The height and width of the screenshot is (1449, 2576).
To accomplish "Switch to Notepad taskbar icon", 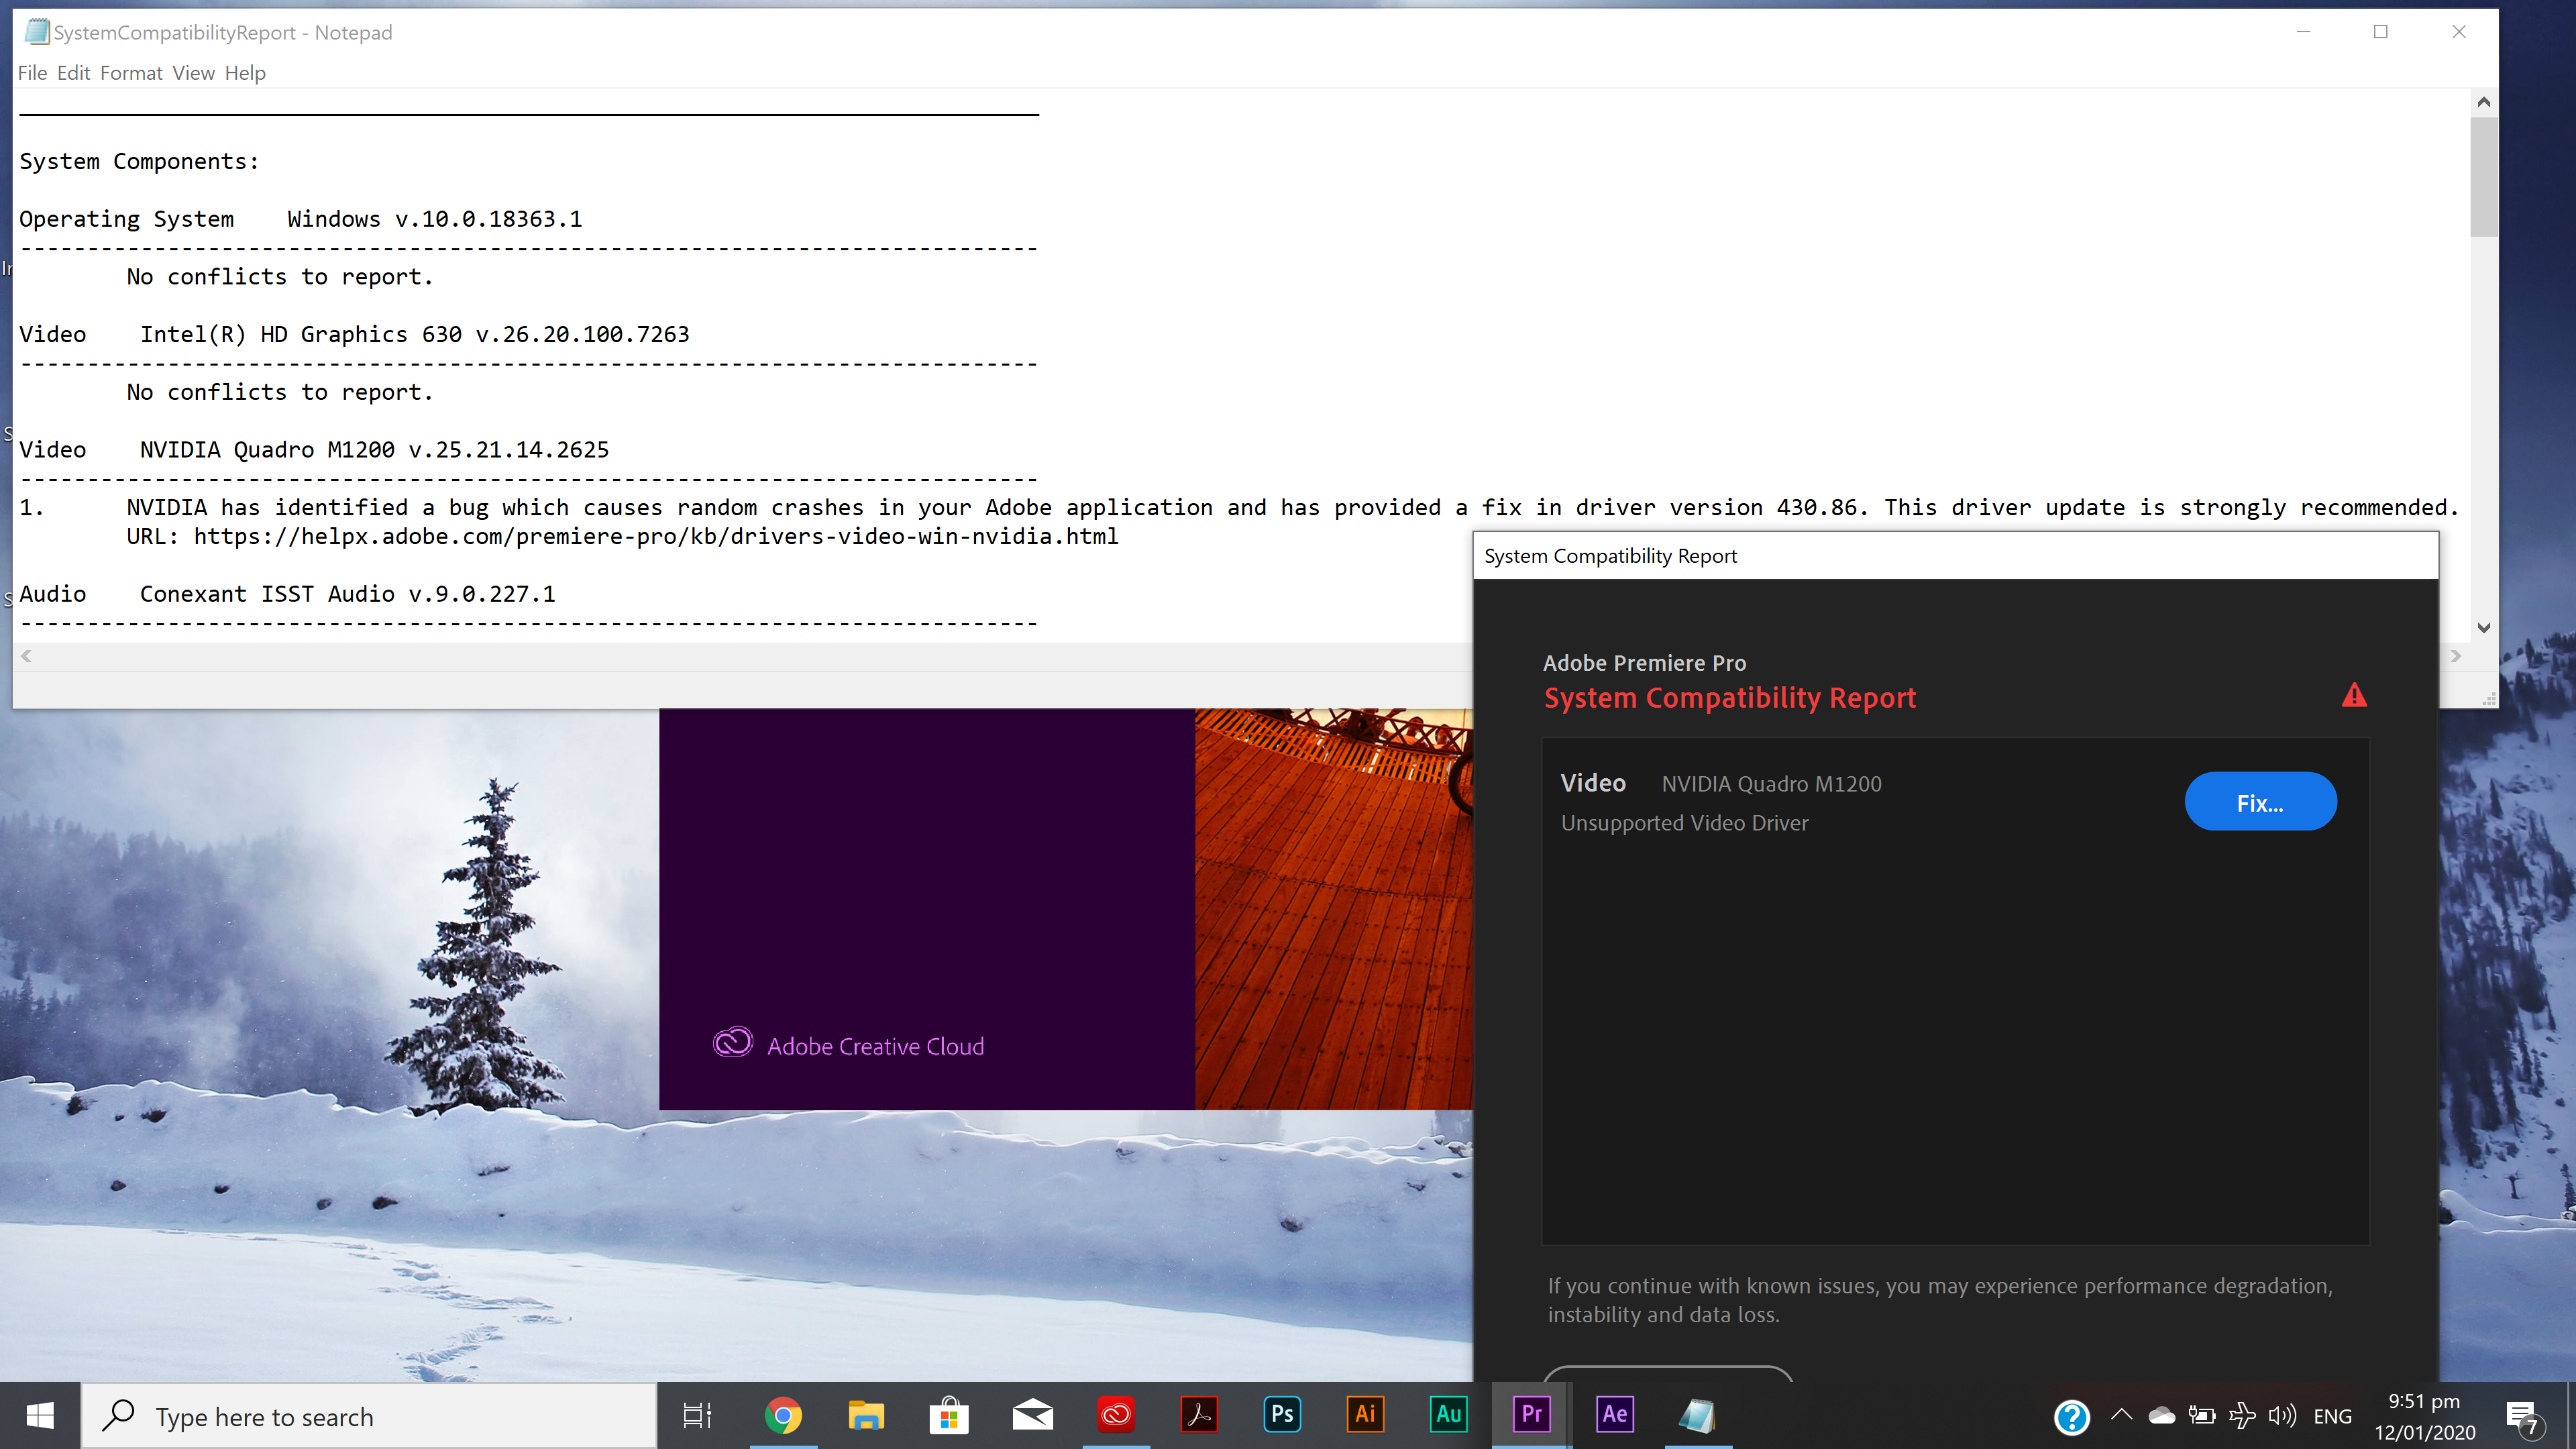I will point(1697,1415).
